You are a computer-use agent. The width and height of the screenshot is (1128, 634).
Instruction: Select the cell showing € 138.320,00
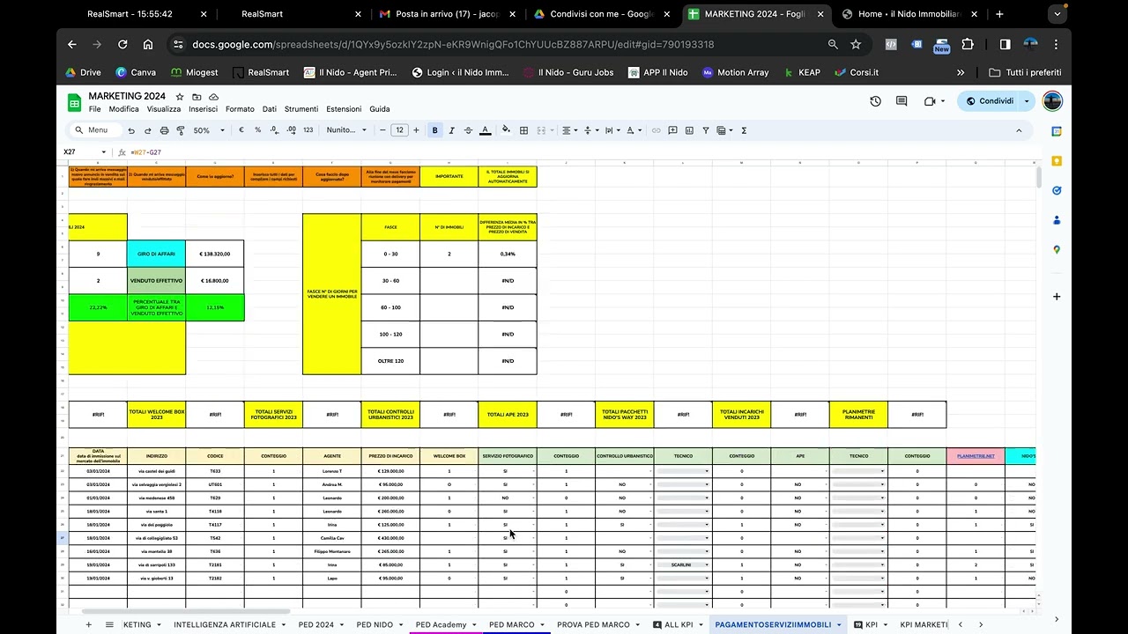coord(215,254)
